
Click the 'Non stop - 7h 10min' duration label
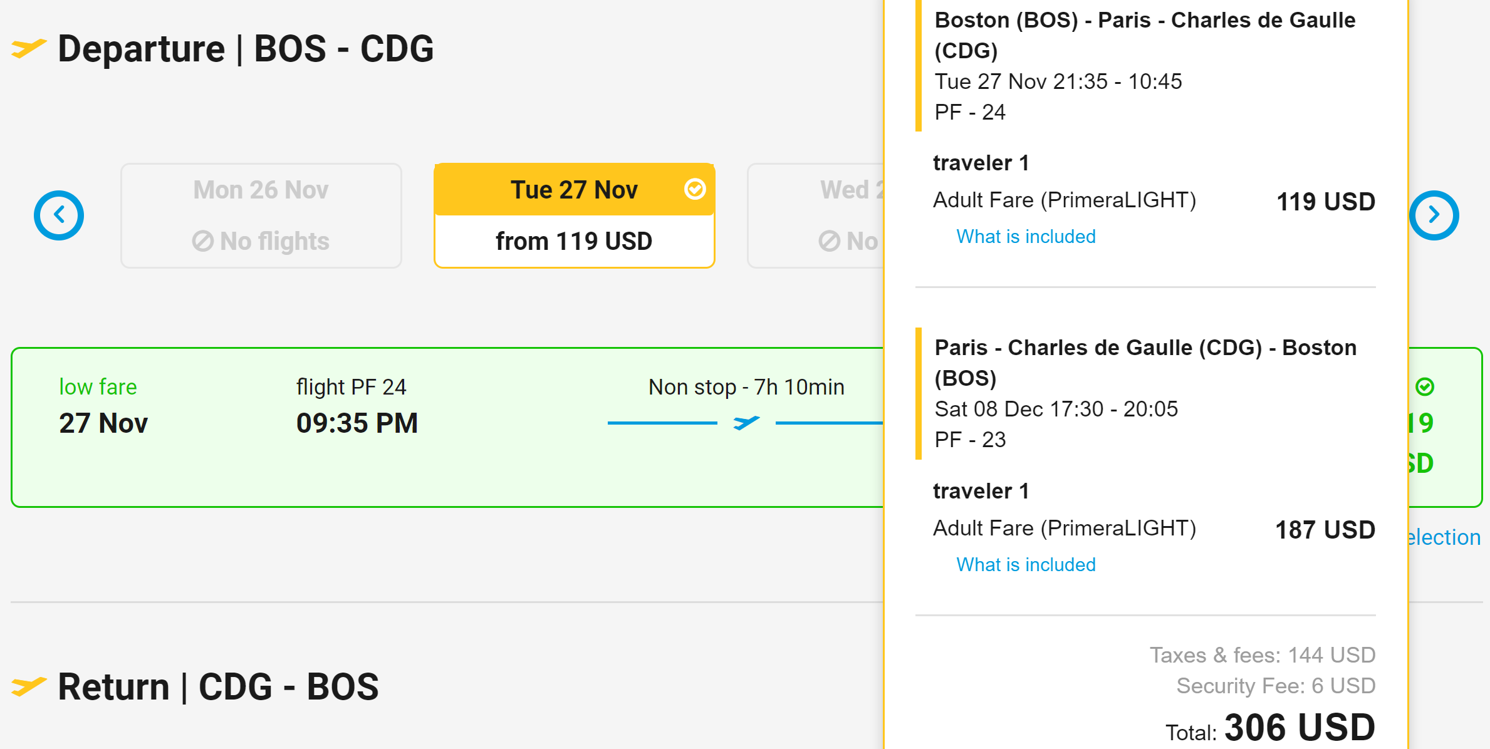pos(746,387)
